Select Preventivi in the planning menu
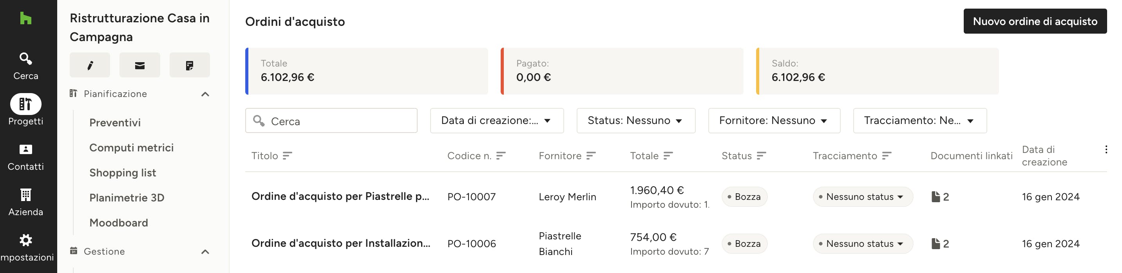 coord(115,122)
